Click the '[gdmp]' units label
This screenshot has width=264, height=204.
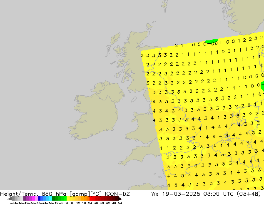tap(80, 194)
